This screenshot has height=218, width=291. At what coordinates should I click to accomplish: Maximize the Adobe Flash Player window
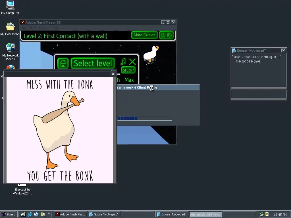pos(168,22)
